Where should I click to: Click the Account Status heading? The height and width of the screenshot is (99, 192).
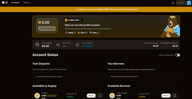[45, 55]
